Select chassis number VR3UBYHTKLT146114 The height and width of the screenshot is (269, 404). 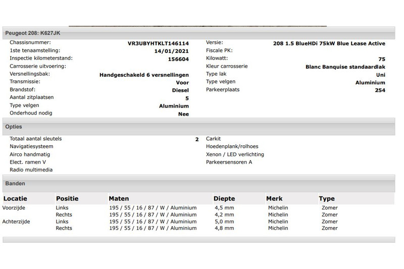click(x=158, y=43)
